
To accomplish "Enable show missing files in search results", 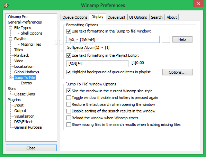I will 69,124.
